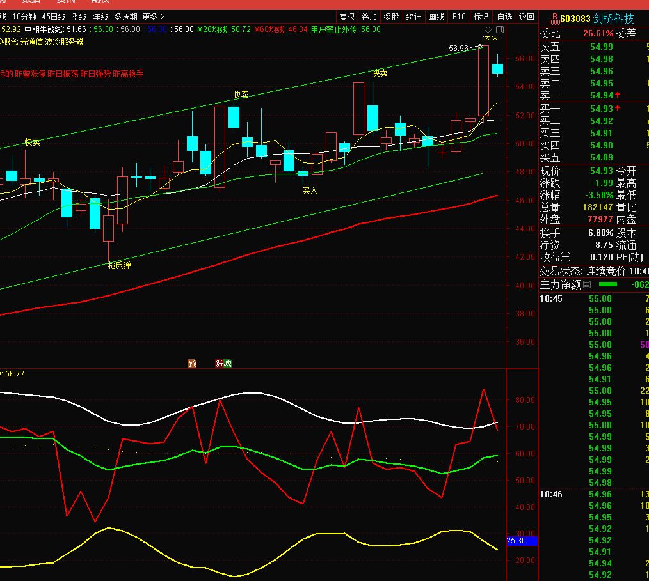The height and width of the screenshot is (581, 649).
Task: Click the 卖三 price 54.96
Action: click(602, 71)
